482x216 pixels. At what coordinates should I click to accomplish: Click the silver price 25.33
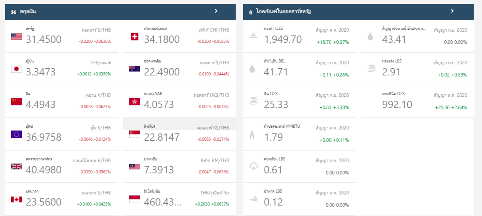(x=276, y=104)
